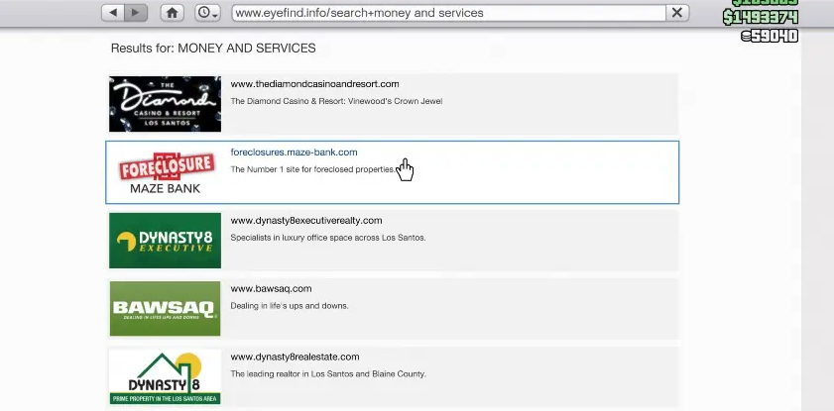Focus the eyefind.info address bar

click(448, 13)
